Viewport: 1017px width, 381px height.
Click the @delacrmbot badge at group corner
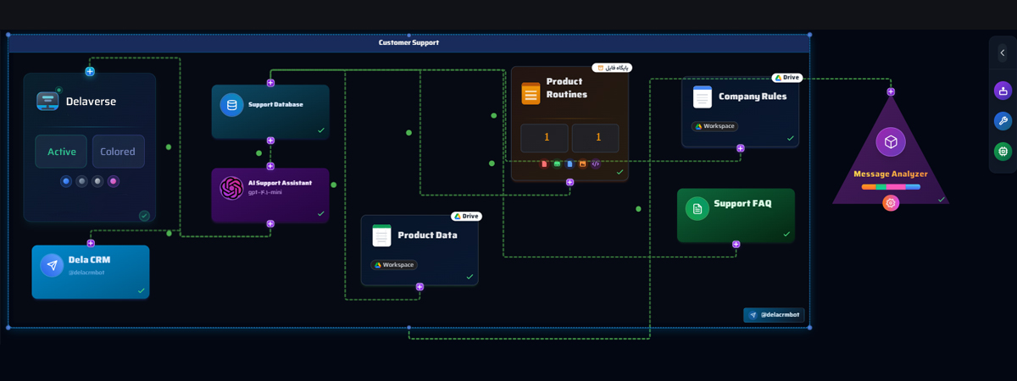coord(774,315)
